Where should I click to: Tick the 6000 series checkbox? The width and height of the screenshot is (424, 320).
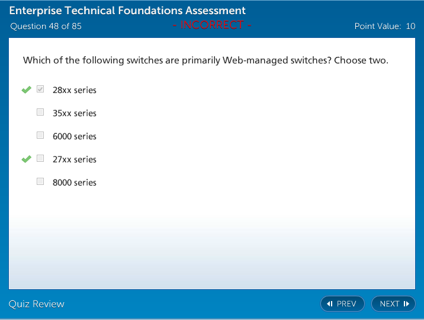click(x=40, y=135)
